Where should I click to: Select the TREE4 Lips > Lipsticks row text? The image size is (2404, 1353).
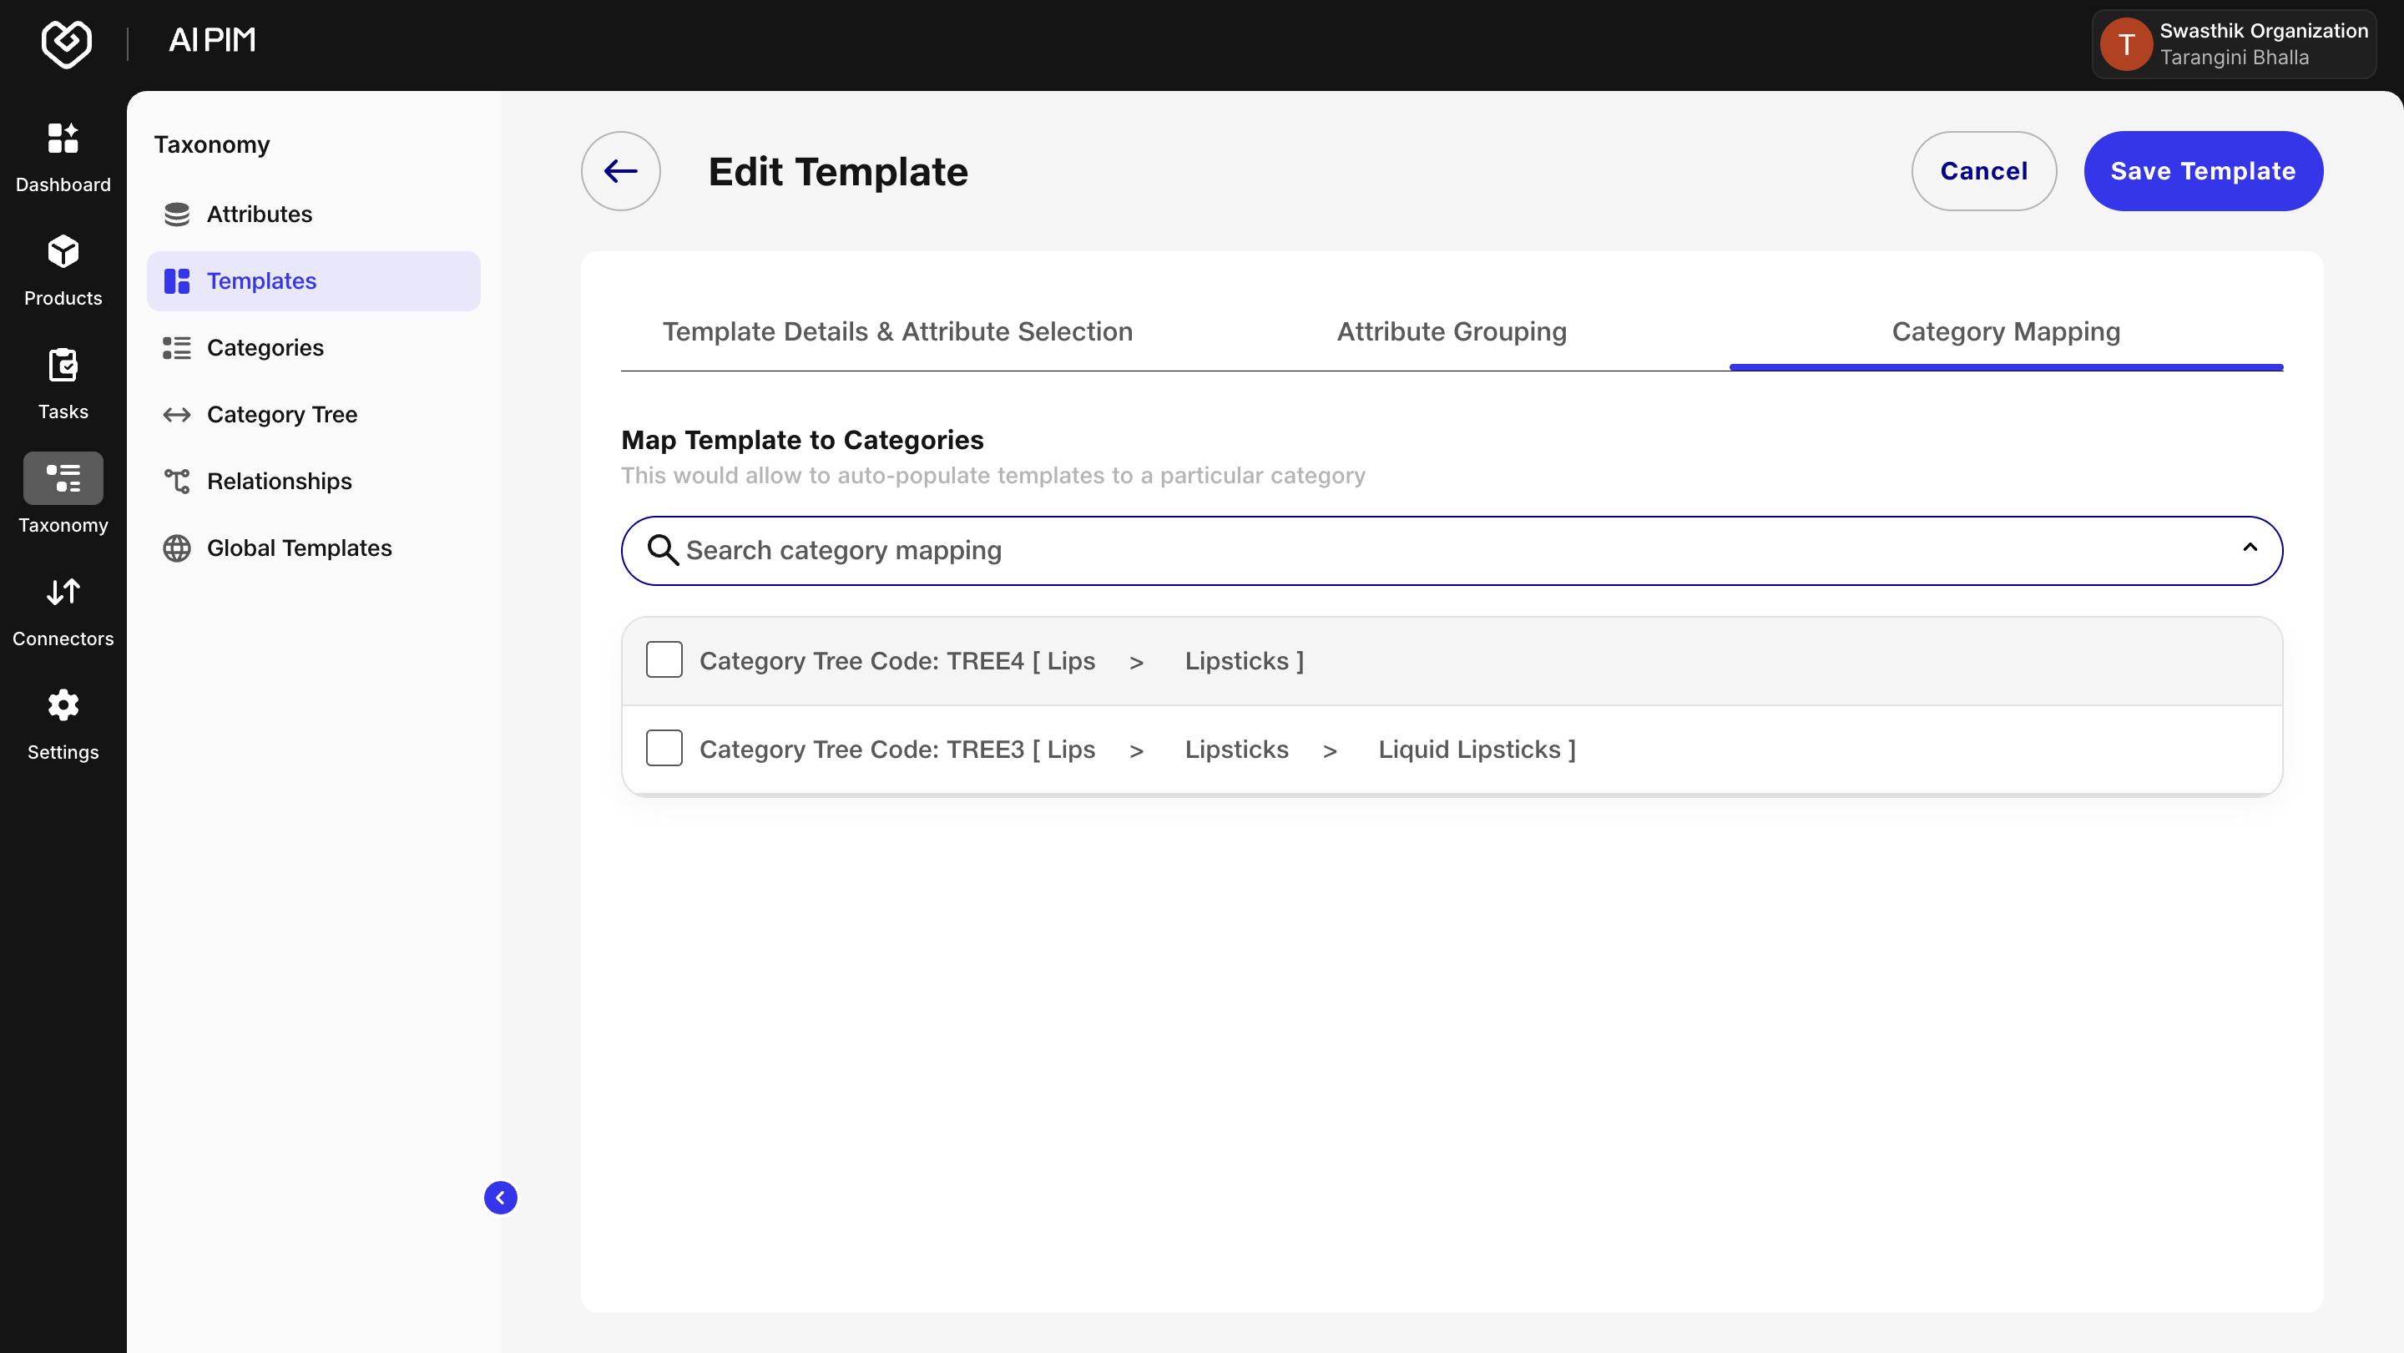[1002, 660]
